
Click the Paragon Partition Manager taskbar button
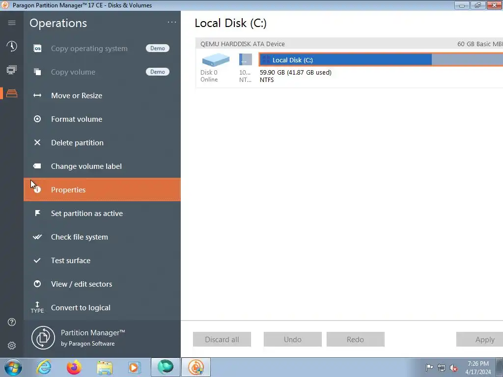(196, 367)
